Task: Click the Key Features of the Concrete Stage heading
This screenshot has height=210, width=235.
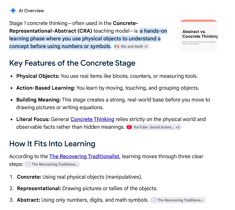Action: (x=72, y=63)
